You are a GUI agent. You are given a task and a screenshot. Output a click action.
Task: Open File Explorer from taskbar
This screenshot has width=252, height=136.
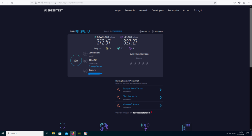click(53, 133)
